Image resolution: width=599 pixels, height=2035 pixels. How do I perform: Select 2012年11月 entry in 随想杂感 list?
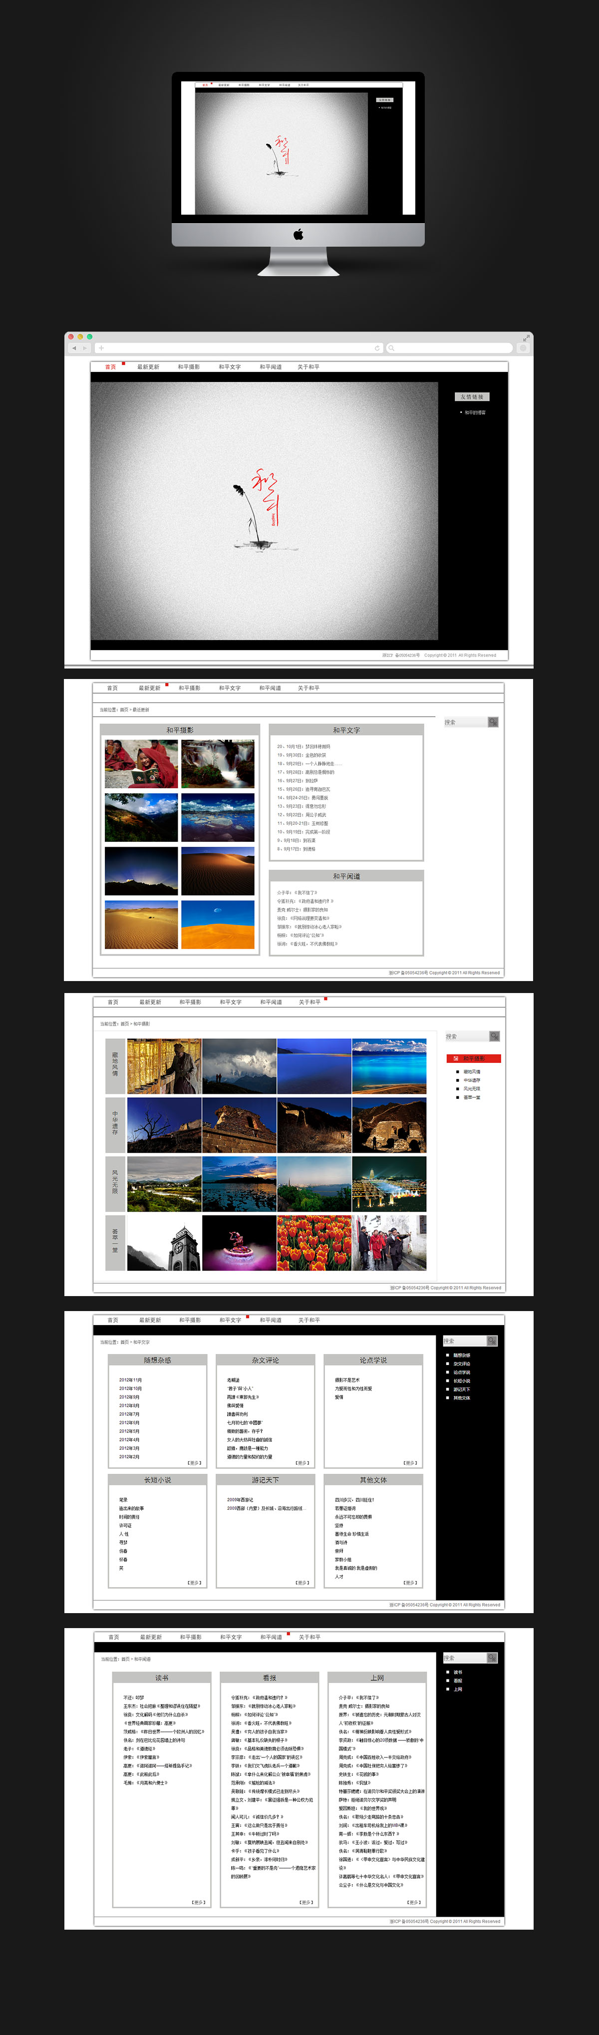pyautogui.click(x=130, y=1380)
